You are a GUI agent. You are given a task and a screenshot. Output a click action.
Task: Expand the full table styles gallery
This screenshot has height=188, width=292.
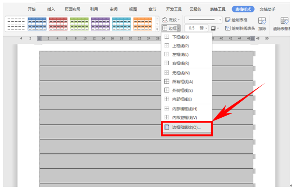tap(157, 29)
